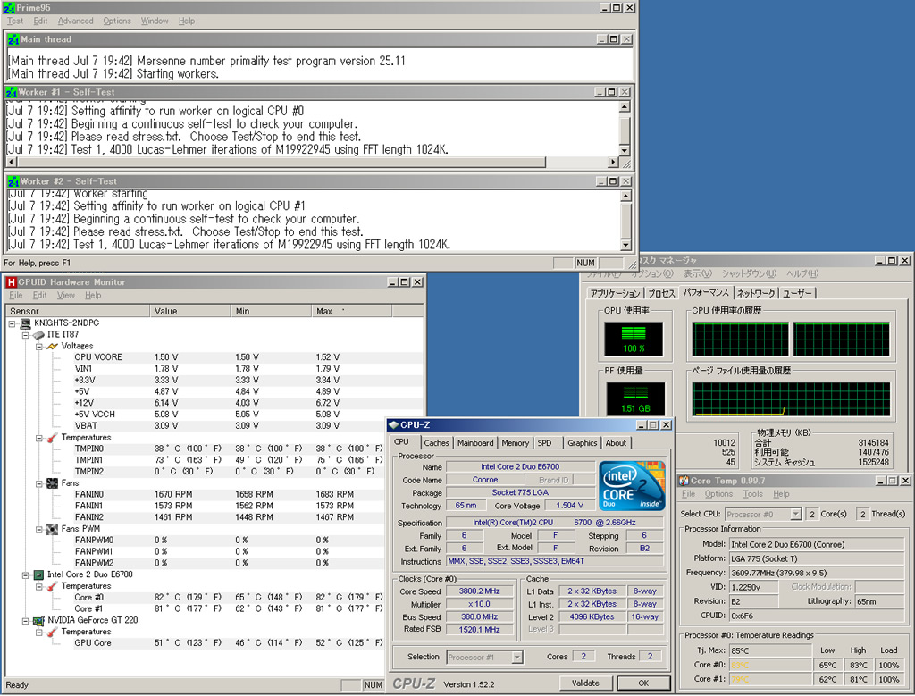Click the CPU-Z OK button
915x696 pixels.
click(643, 683)
